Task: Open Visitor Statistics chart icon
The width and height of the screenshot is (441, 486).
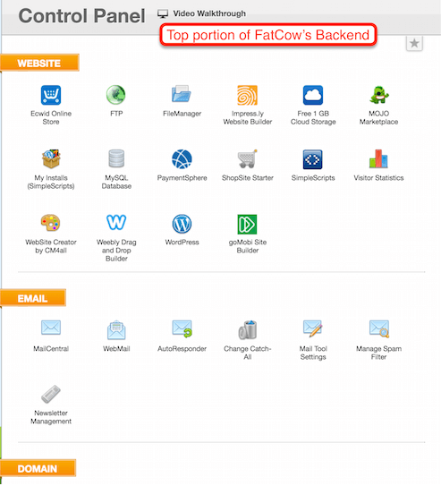Action: (x=378, y=158)
